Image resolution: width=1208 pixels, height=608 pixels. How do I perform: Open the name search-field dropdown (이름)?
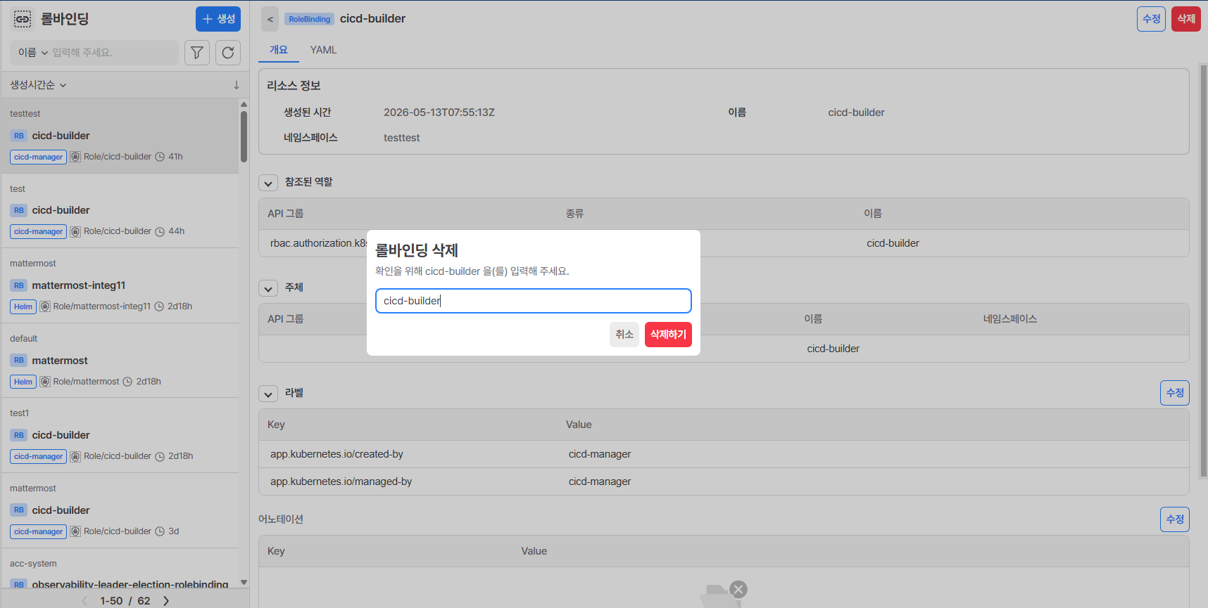33,53
